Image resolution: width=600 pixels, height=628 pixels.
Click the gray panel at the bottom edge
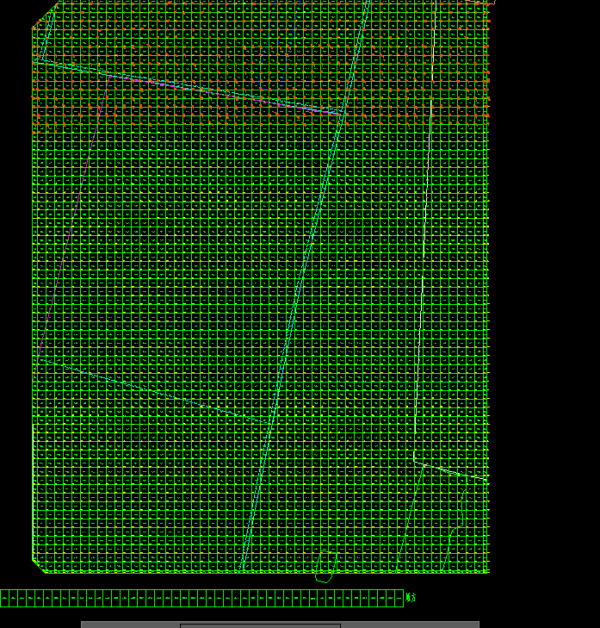(x=280, y=625)
